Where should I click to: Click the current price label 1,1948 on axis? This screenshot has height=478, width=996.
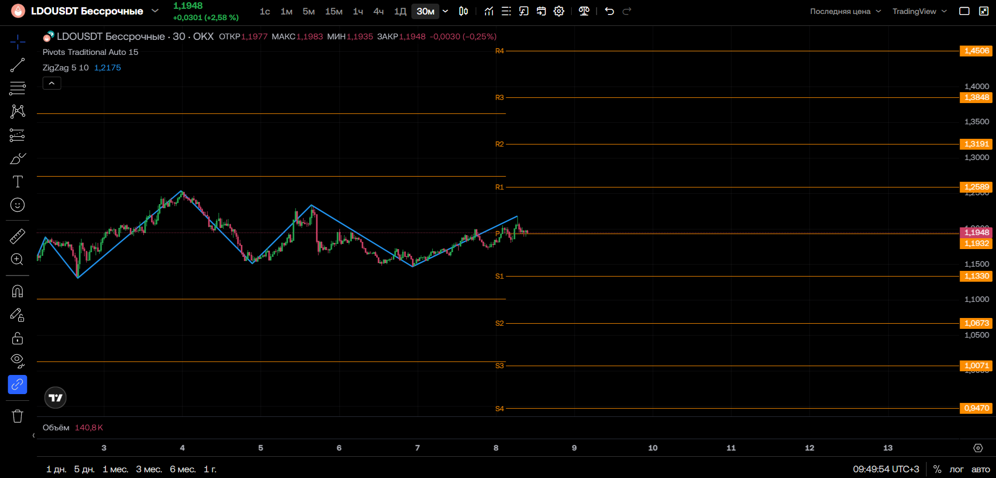[x=976, y=233]
